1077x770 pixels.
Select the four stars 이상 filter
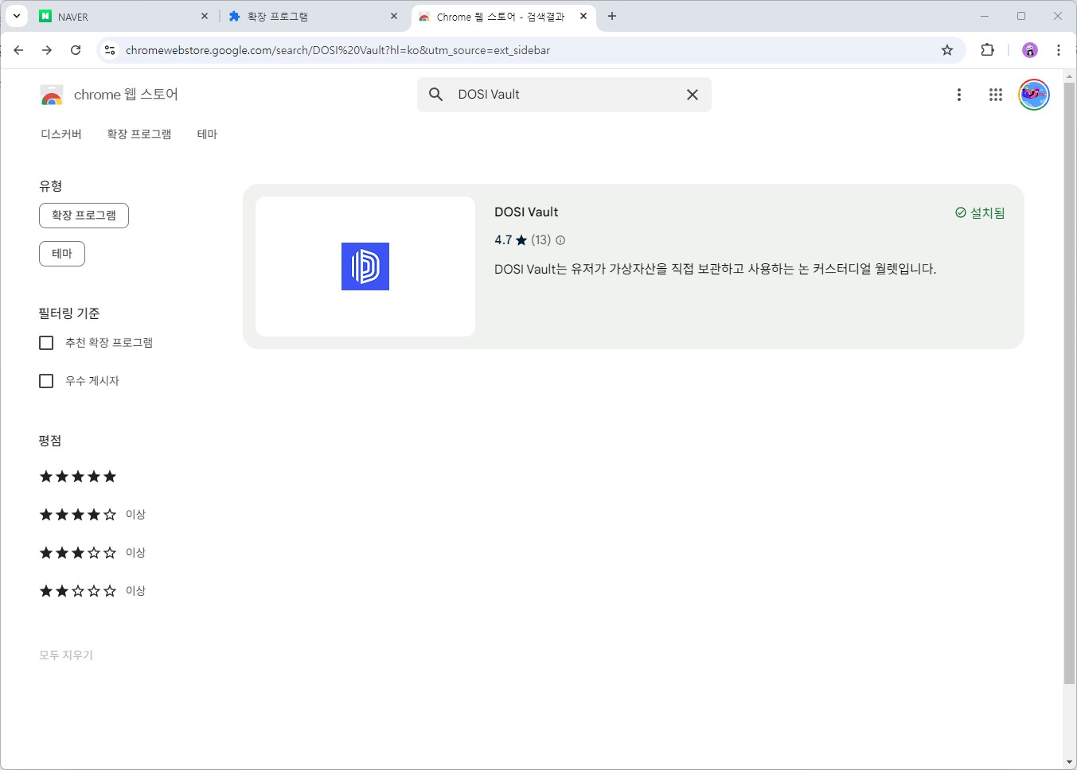92,515
